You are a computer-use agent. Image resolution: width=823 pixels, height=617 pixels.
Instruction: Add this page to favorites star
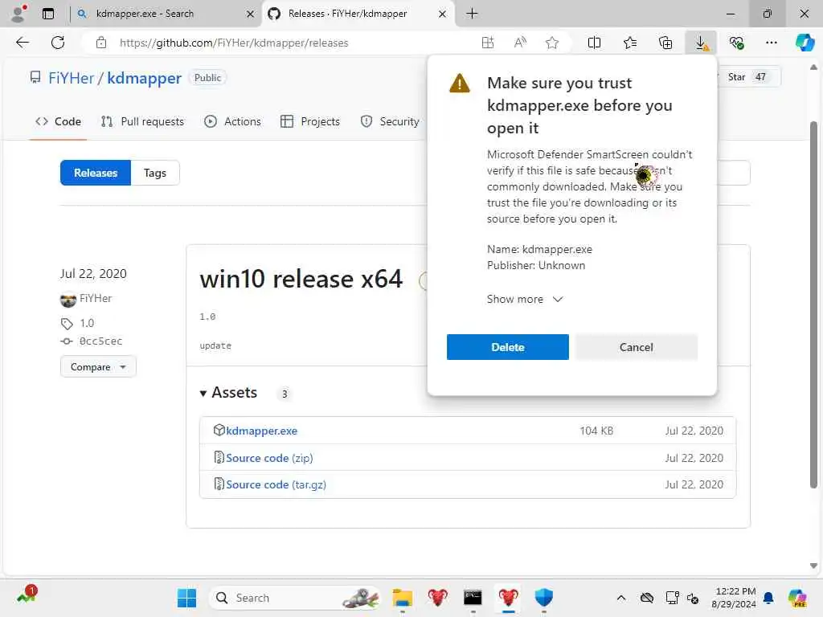pos(551,43)
